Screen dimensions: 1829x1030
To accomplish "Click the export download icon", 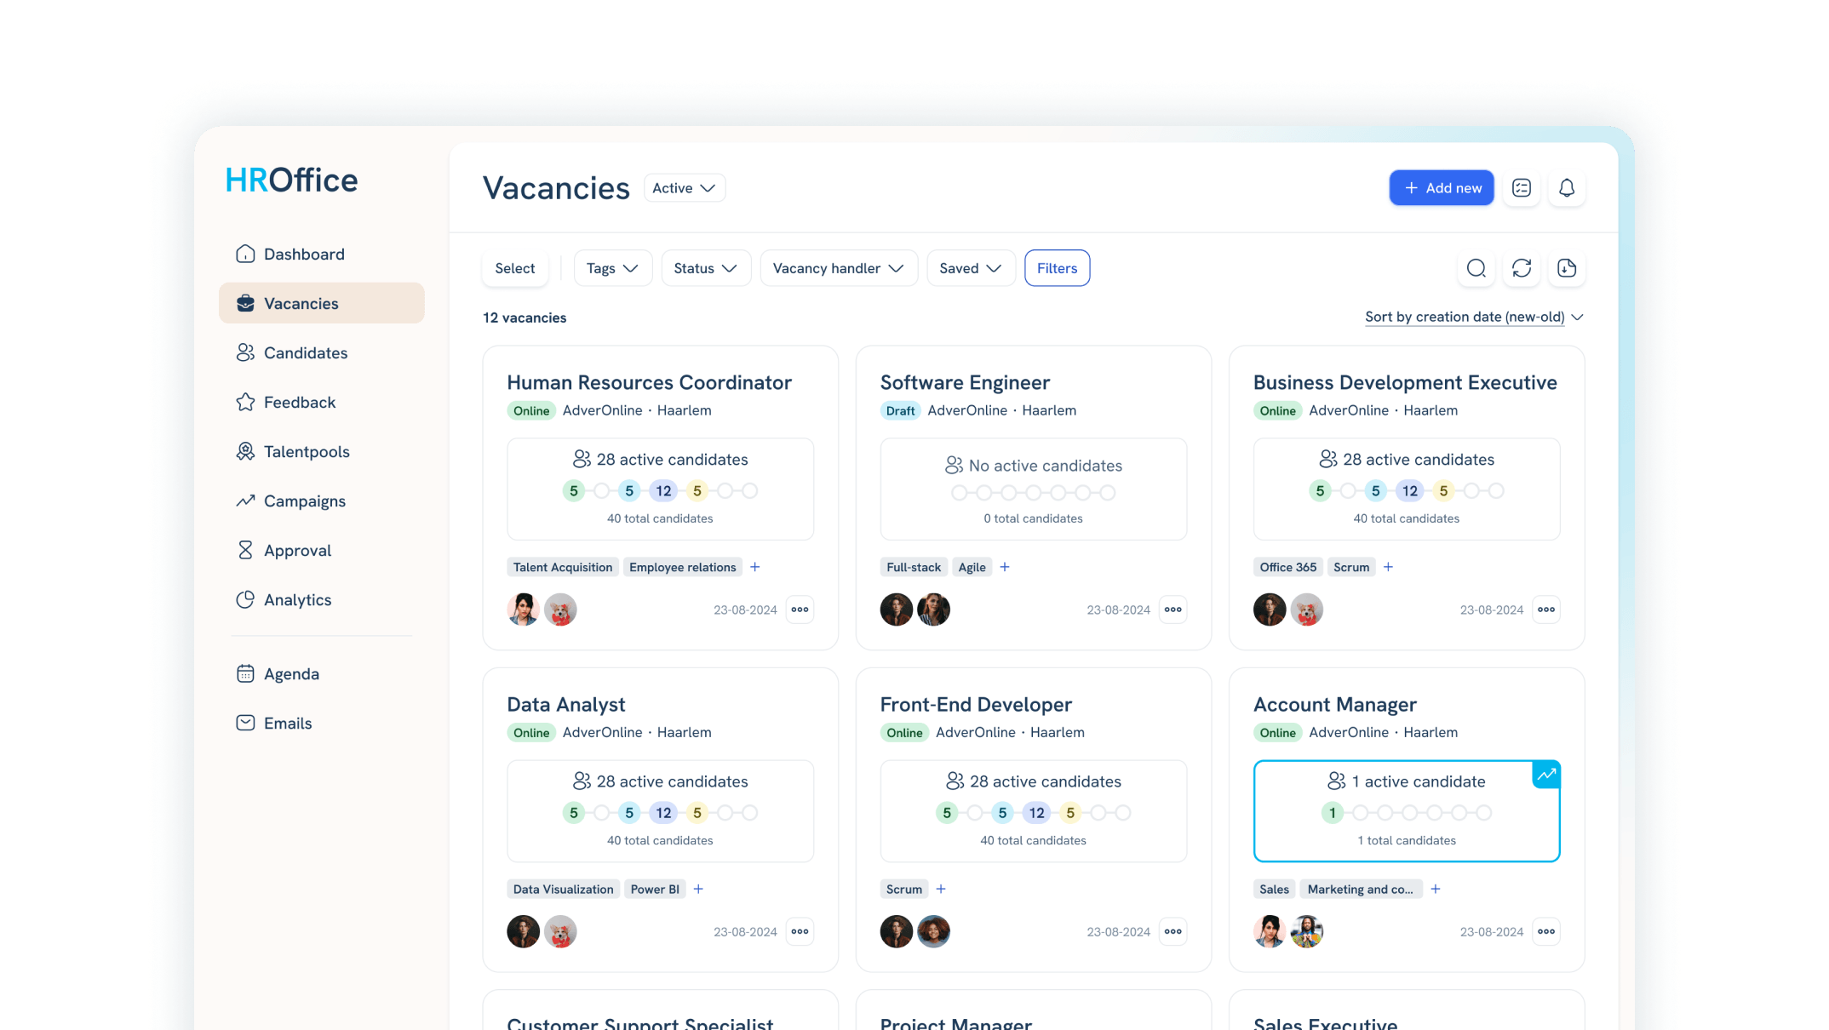I will (1567, 268).
